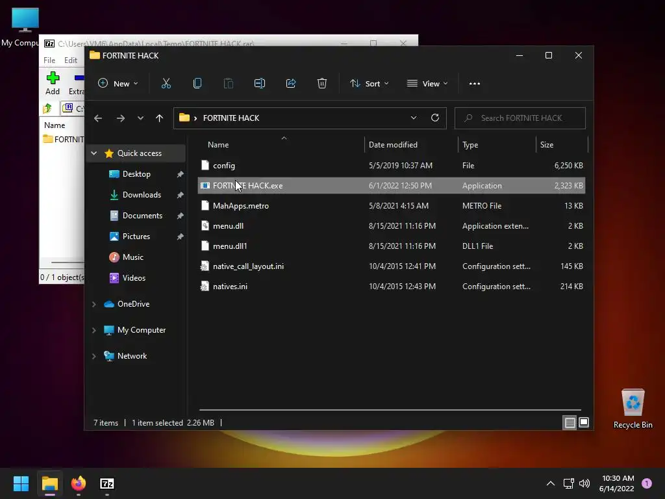Open the View dropdown menu

[x=427, y=84]
